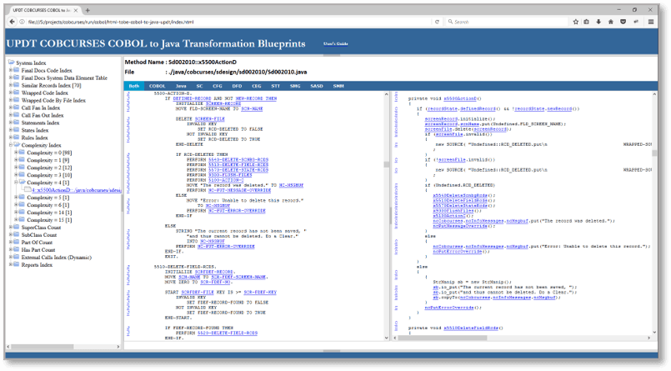Open the CEG tab
Viewport: 671px width, 371px height.
pos(257,86)
